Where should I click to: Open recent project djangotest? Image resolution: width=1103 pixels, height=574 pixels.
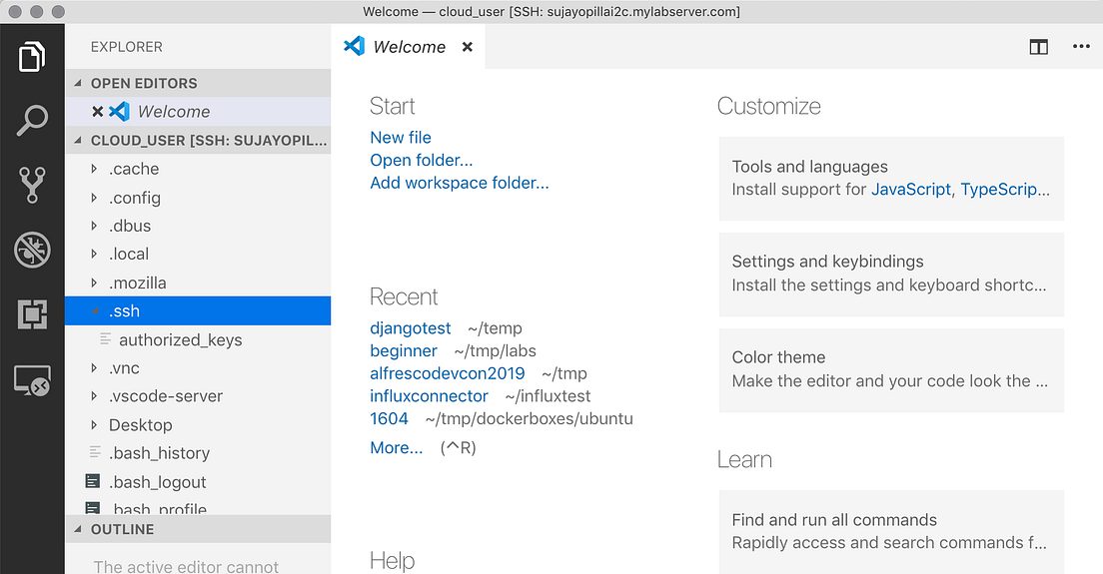[410, 328]
